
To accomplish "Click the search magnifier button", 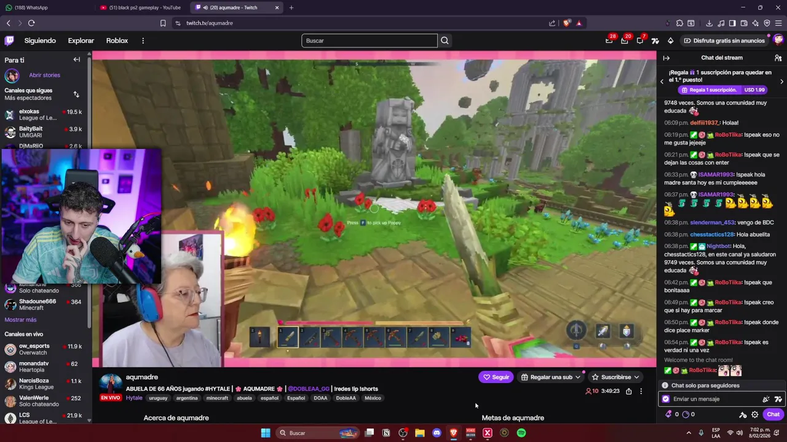I will tap(445, 41).
